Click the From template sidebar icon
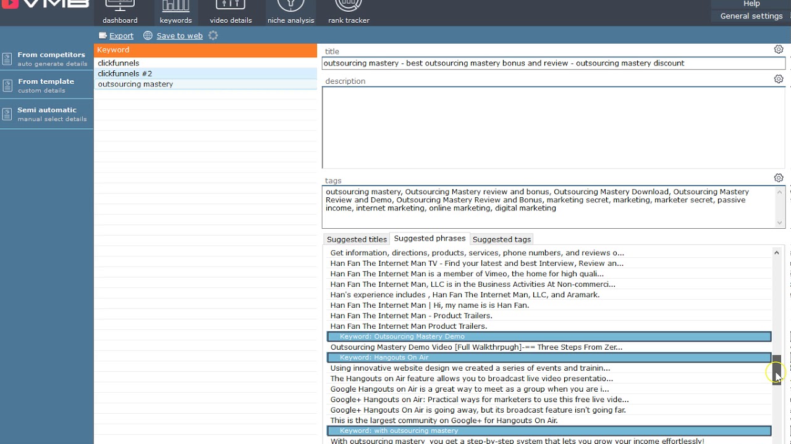The height and width of the screenshot is (444, 791). click(7, 86)
